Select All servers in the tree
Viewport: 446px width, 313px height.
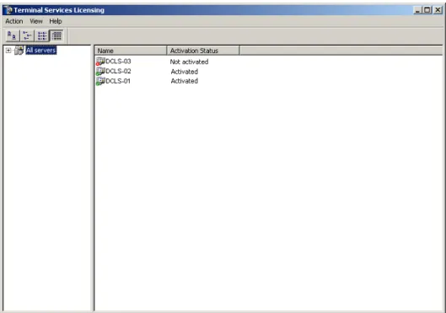click(x=41, y=51)
